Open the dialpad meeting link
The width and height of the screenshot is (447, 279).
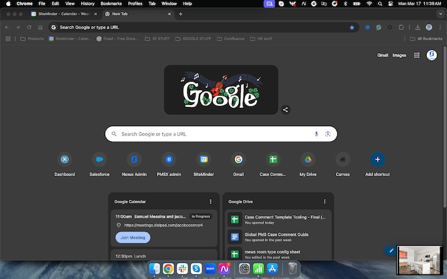pyautogui.click(x=164, y=225)
